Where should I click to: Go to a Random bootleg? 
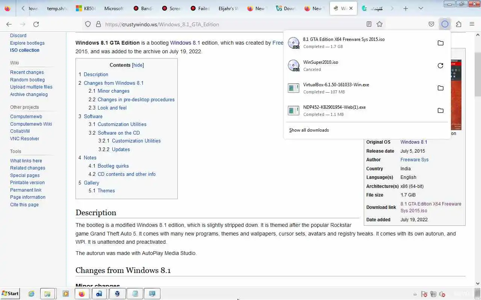coord(27,80)
